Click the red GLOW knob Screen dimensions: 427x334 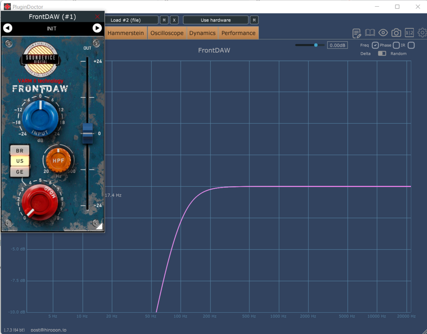click(40, 202)
